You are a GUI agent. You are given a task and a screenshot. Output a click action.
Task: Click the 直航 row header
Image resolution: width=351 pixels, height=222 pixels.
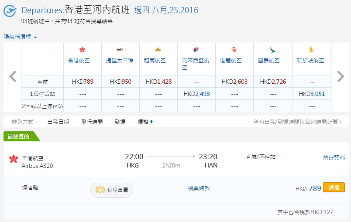(42, 82)
